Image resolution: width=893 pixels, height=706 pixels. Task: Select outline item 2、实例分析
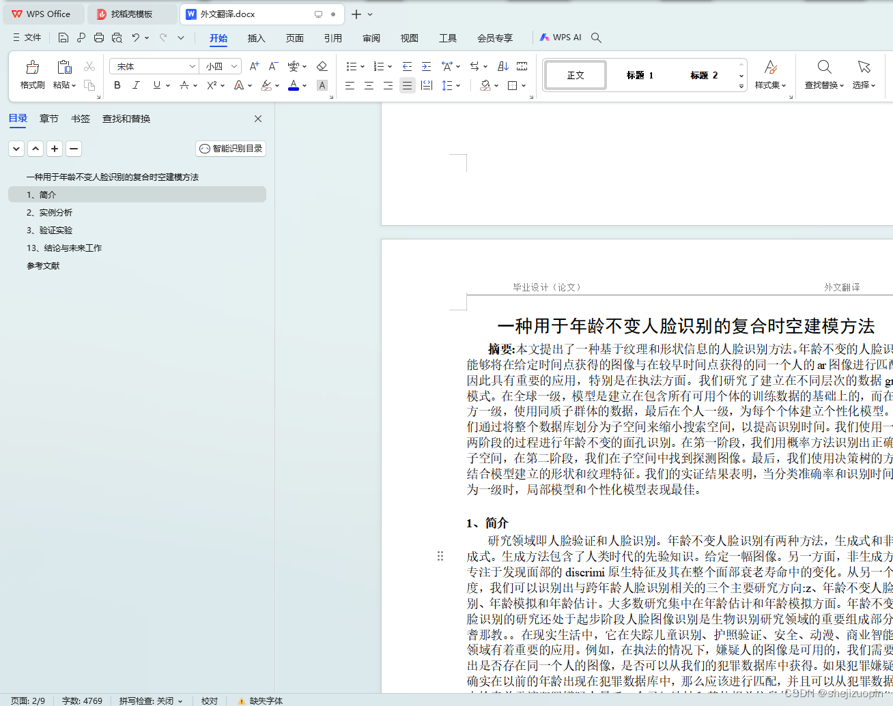pyautogui.click(x=137, y=212)
